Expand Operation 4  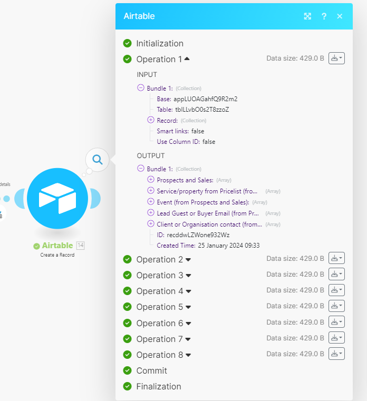click(188, 291)
